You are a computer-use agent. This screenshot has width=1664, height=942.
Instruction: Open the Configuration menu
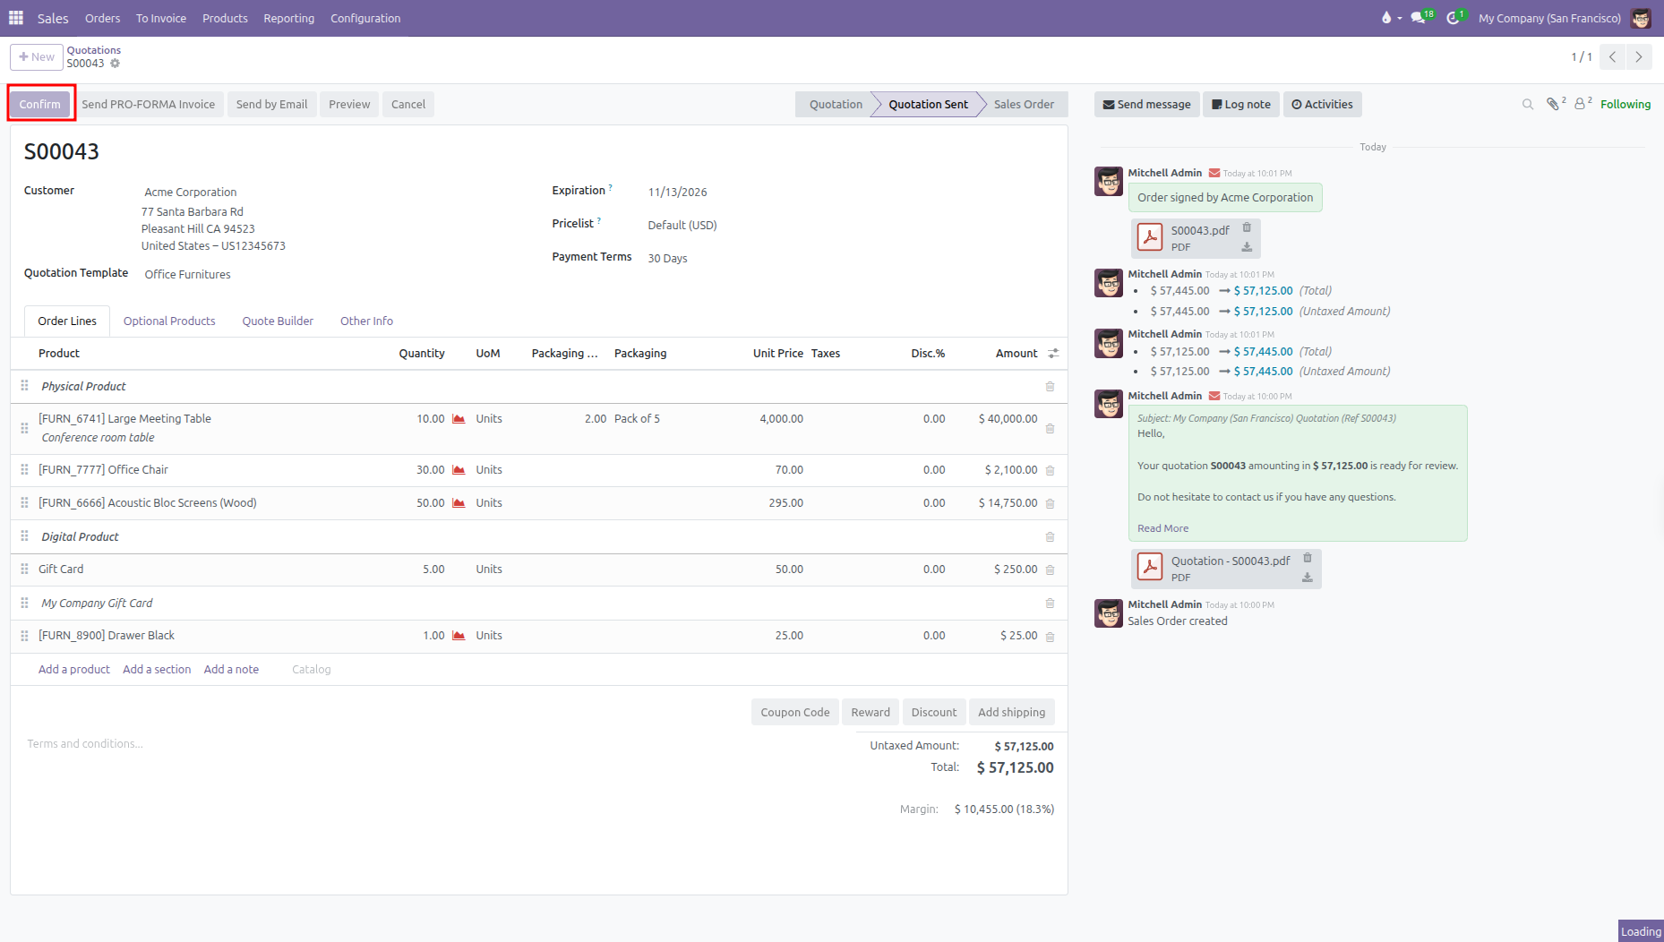pos(365,18)
